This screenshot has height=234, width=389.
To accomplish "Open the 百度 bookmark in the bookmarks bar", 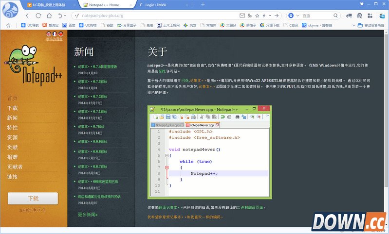I will [x=69, y=25].
